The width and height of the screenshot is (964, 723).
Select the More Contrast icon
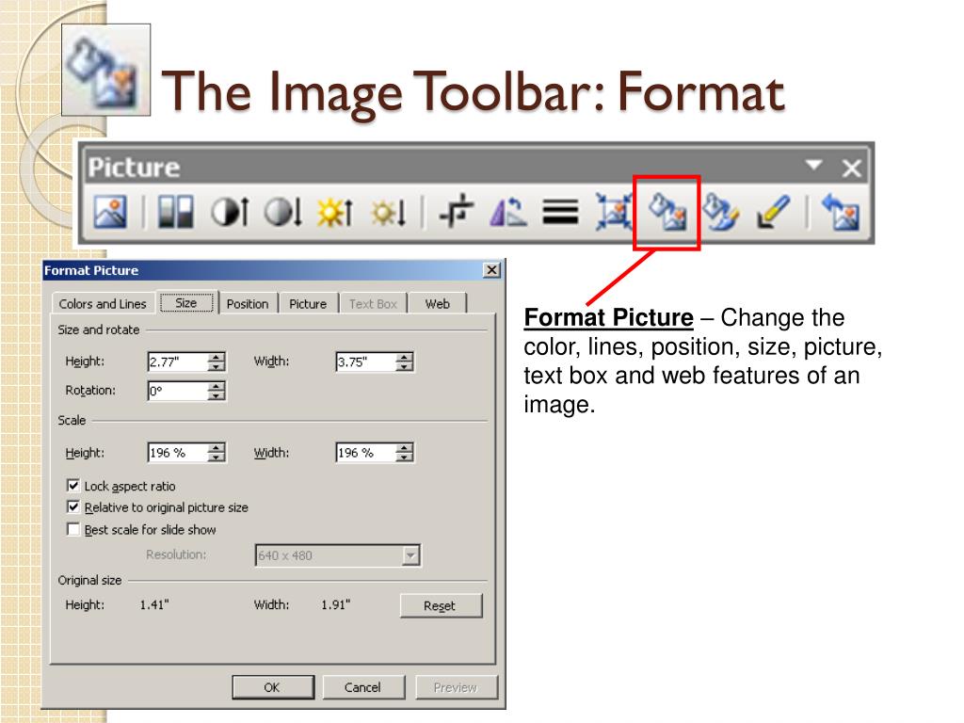pyautogui.click(x=230, y=212)
